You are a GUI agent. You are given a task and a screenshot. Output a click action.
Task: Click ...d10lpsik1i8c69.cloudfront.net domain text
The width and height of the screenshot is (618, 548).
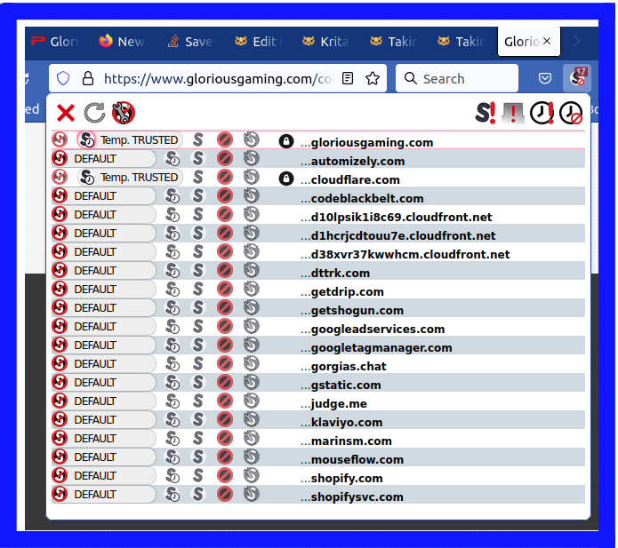[397, 218]
